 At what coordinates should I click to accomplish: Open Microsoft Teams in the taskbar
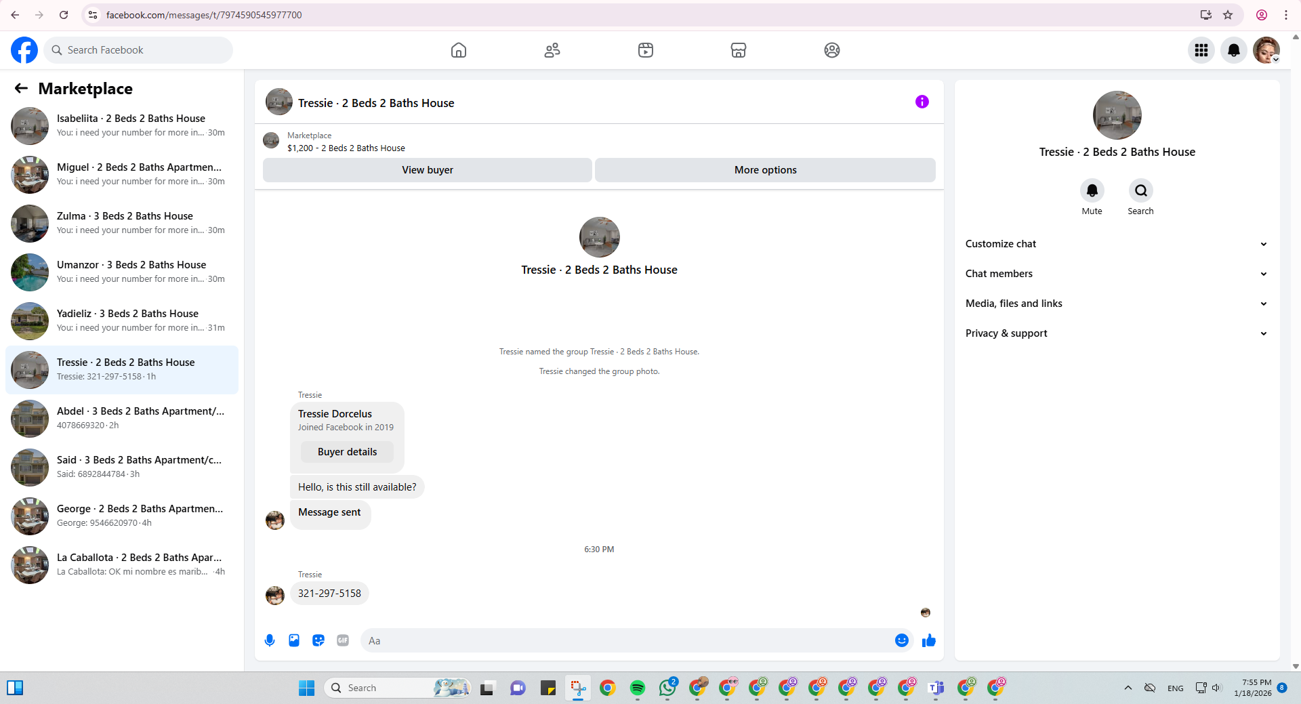[x=936, y=688]
